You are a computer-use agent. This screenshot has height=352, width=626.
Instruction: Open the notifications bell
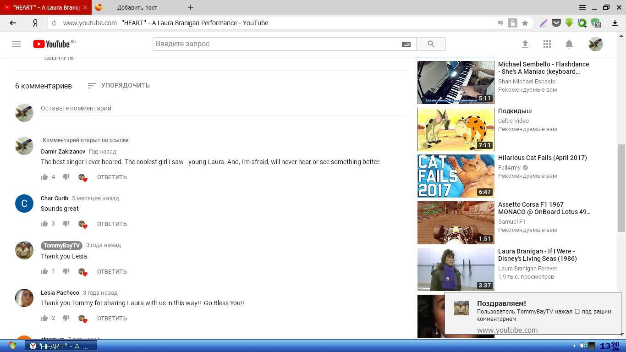[x=569, y=44]
